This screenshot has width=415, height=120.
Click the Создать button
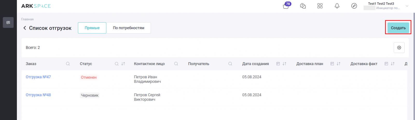398,28
